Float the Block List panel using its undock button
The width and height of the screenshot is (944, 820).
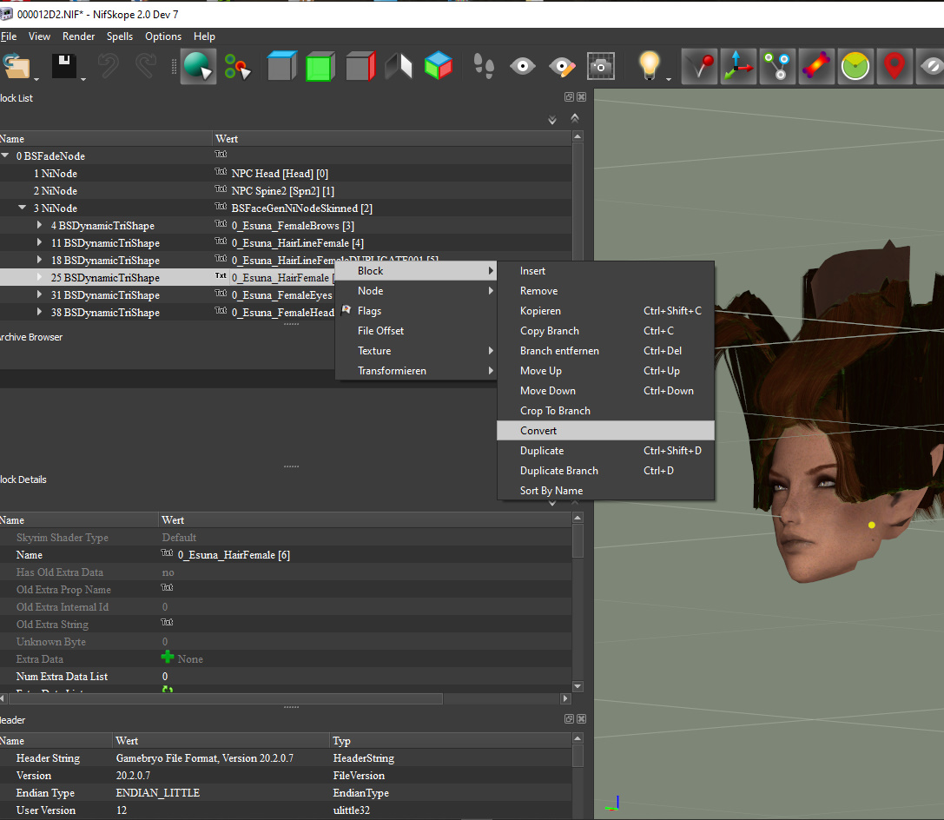click(x=569, y=97)
